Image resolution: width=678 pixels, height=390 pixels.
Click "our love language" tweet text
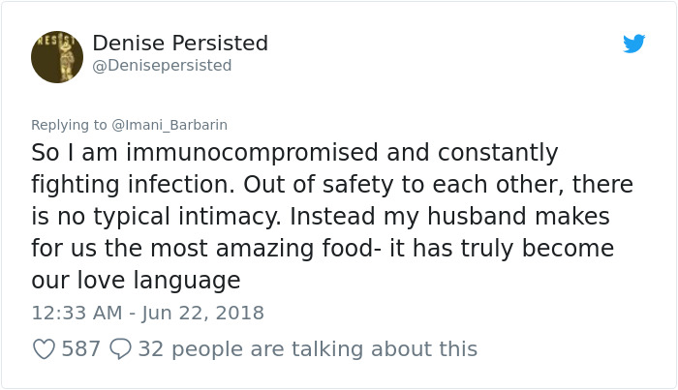pyautogui.click(x=136, y=281)
